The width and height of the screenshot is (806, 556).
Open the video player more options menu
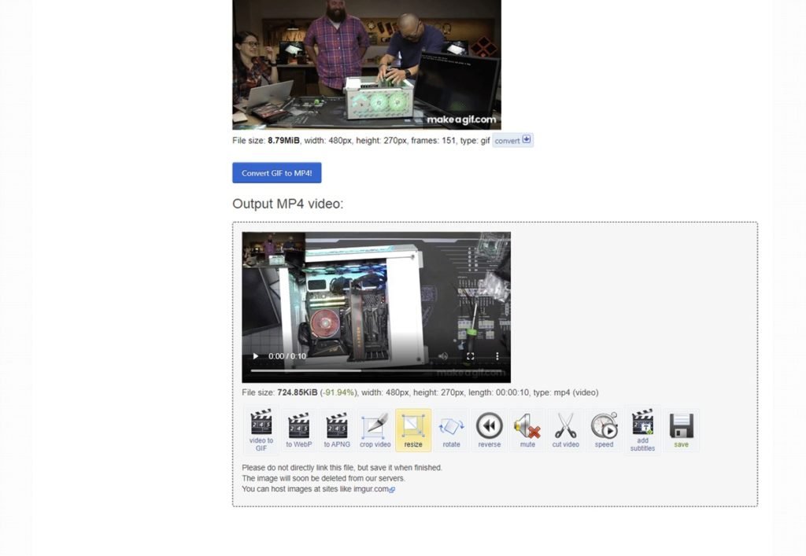pyautogui.click(x=497, y=355)
